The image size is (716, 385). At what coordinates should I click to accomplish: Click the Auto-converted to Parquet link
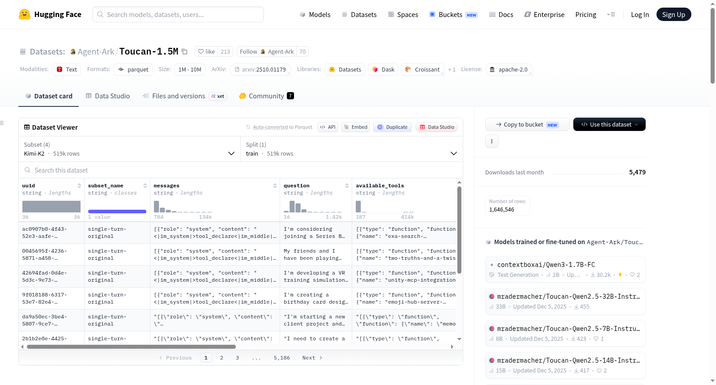pyautogui.click(x=282, y=127)
